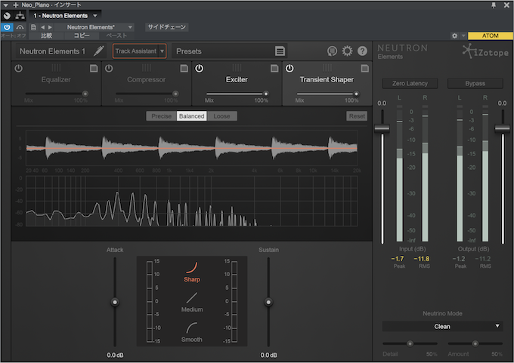Click the automation curve icon beside power
This screenshot has width=514, height=363.
pyautogui.click(x=20, y=27)
